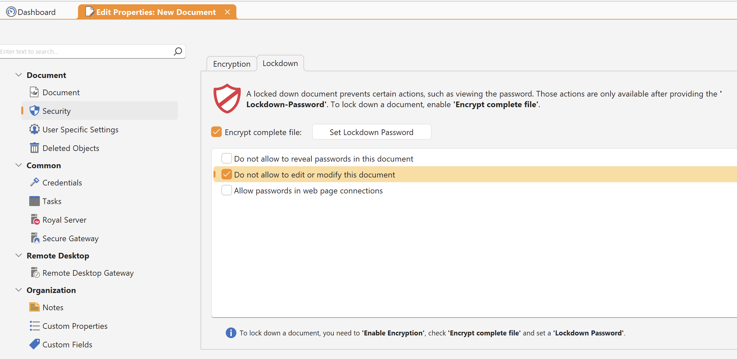This screenshot has height=359, width=737.
Task: Click the Royal Server icon
Action: point(35,220)
